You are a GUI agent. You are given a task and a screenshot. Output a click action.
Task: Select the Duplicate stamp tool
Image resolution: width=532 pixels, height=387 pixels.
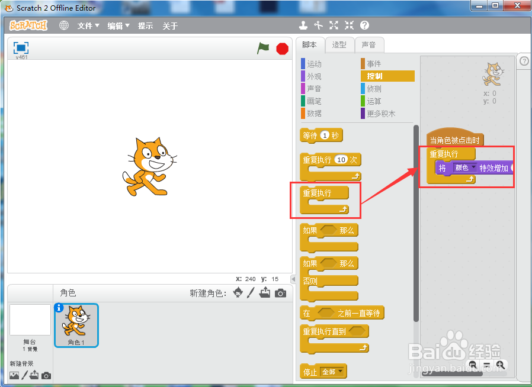pos(303,25)
